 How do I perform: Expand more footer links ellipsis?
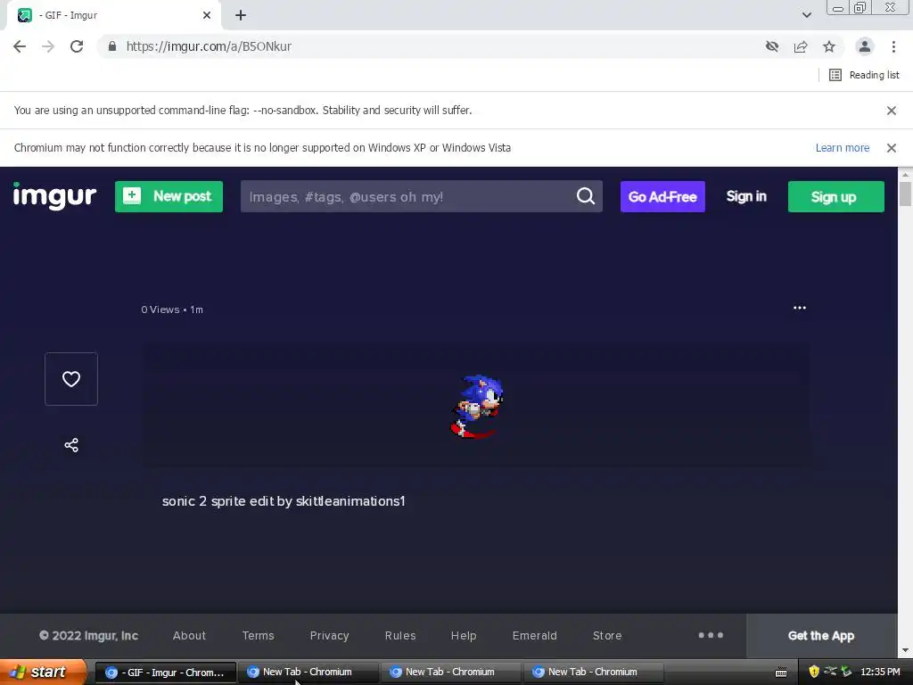[x=711, y=635]
